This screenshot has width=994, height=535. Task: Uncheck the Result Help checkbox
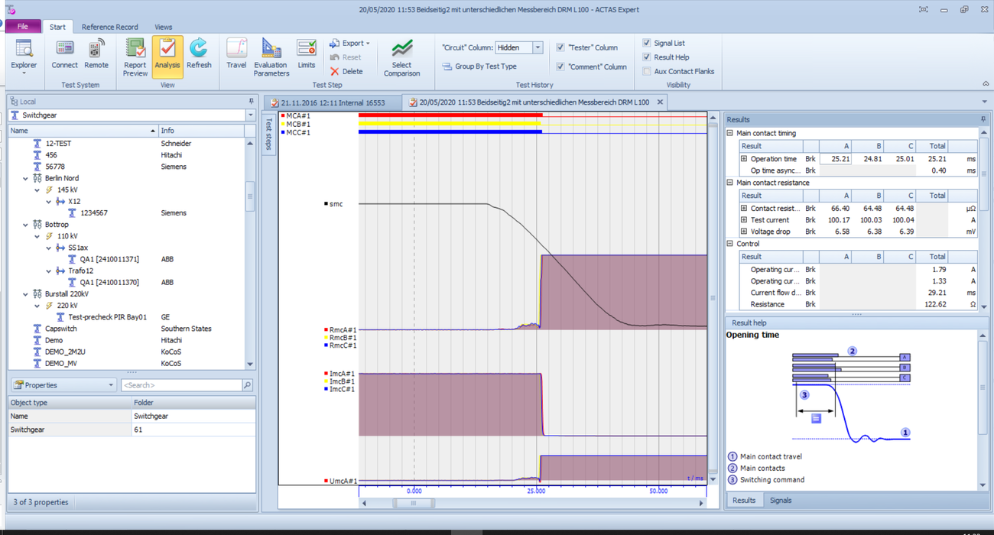point(647,57)
